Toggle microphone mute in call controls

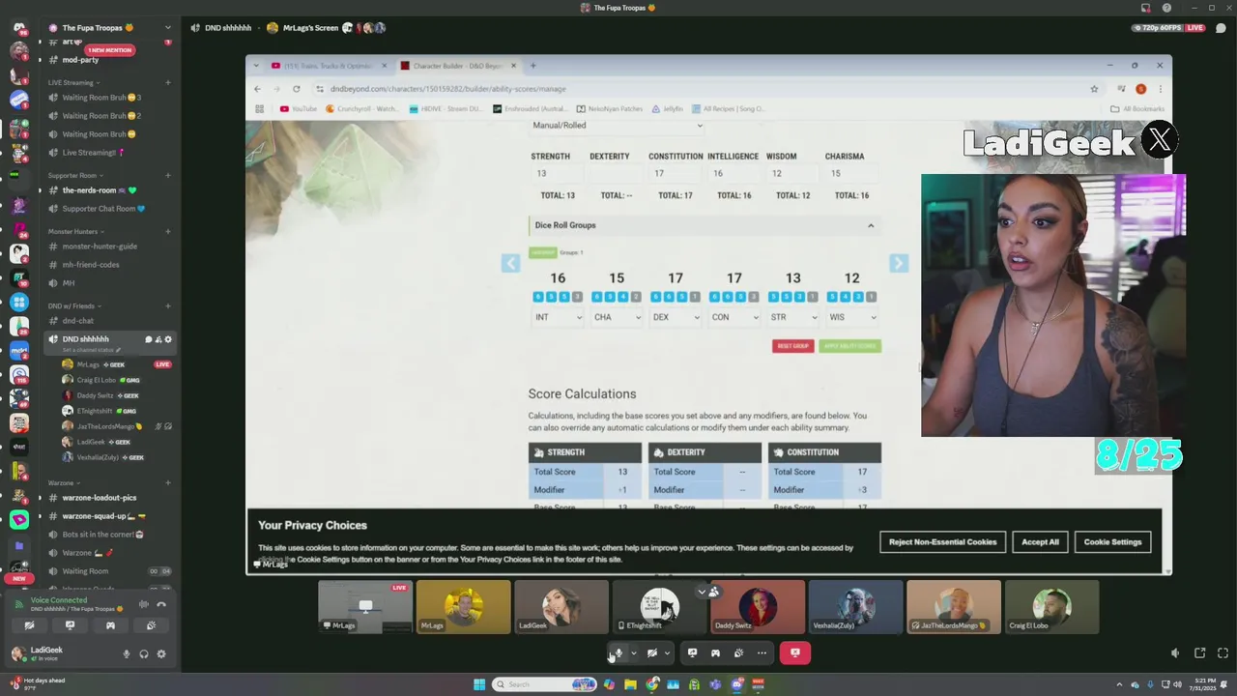(618, 653)
